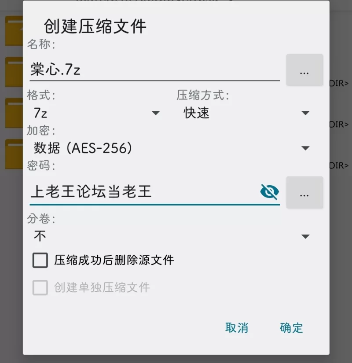352x363 pixels.
Task: Focus the archive name field 棠心.7z
Action: (155, 70)
